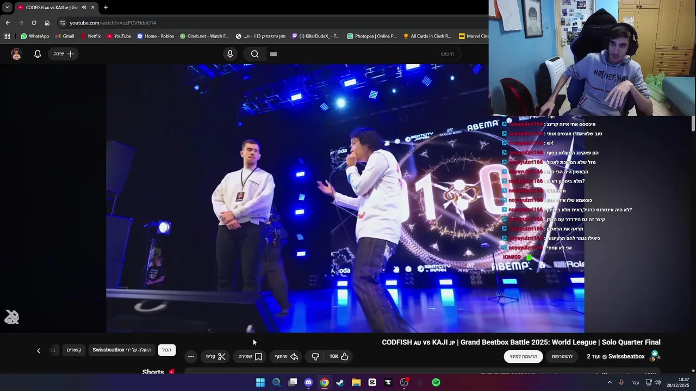Advance the chips row with arrow chevron
Viewport: 696px width, 391px height.
[x=39, y=350]
